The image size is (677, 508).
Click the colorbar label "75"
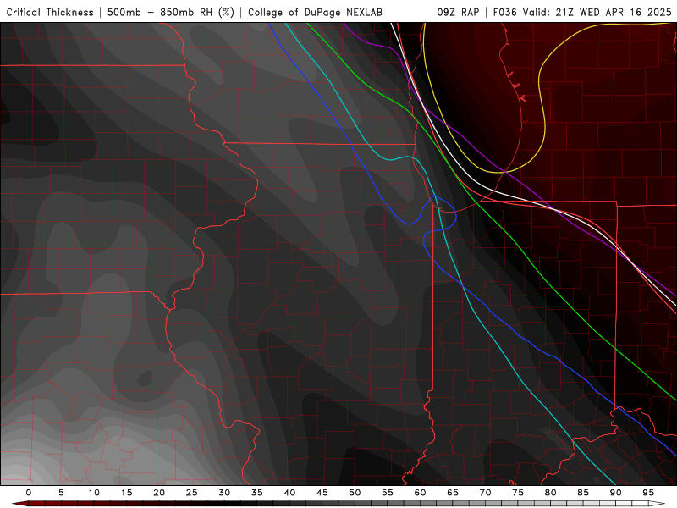coord(518,493)
